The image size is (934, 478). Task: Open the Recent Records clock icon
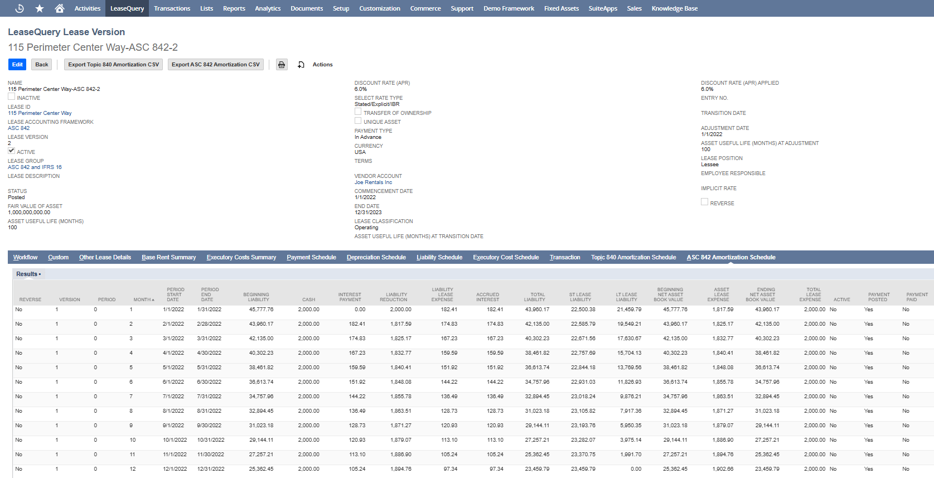pyautogui.click(x=20, y=8)
